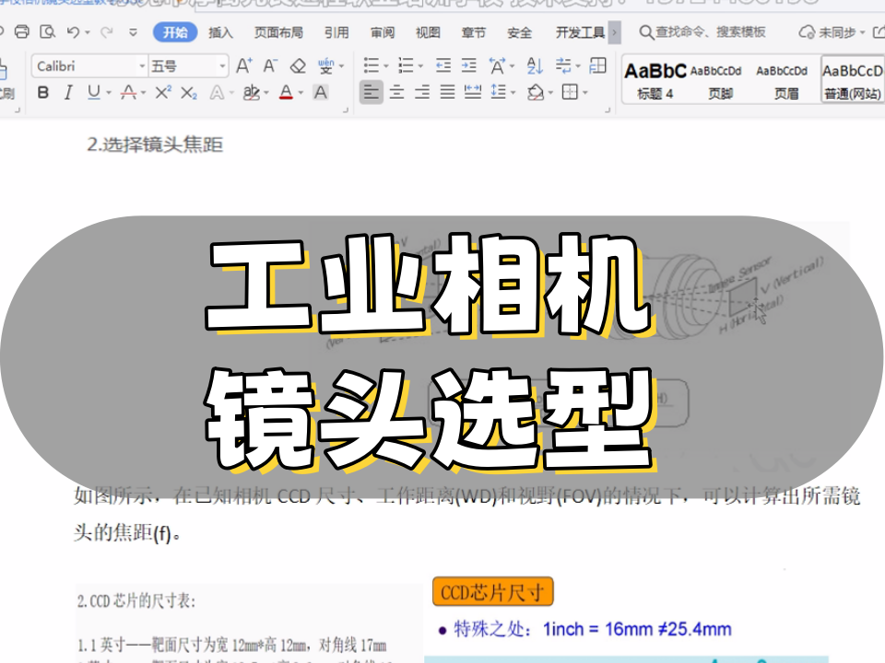Click the sort A-Z icon
Image resolution: width=885 pixels, height=663 pixels.
click(x=535, y=66)
